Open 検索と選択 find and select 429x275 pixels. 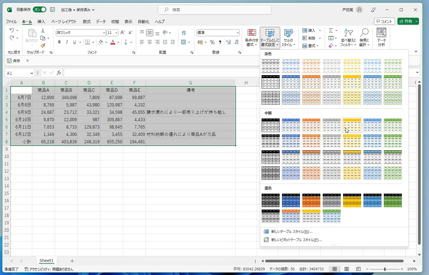coord(364,38)
